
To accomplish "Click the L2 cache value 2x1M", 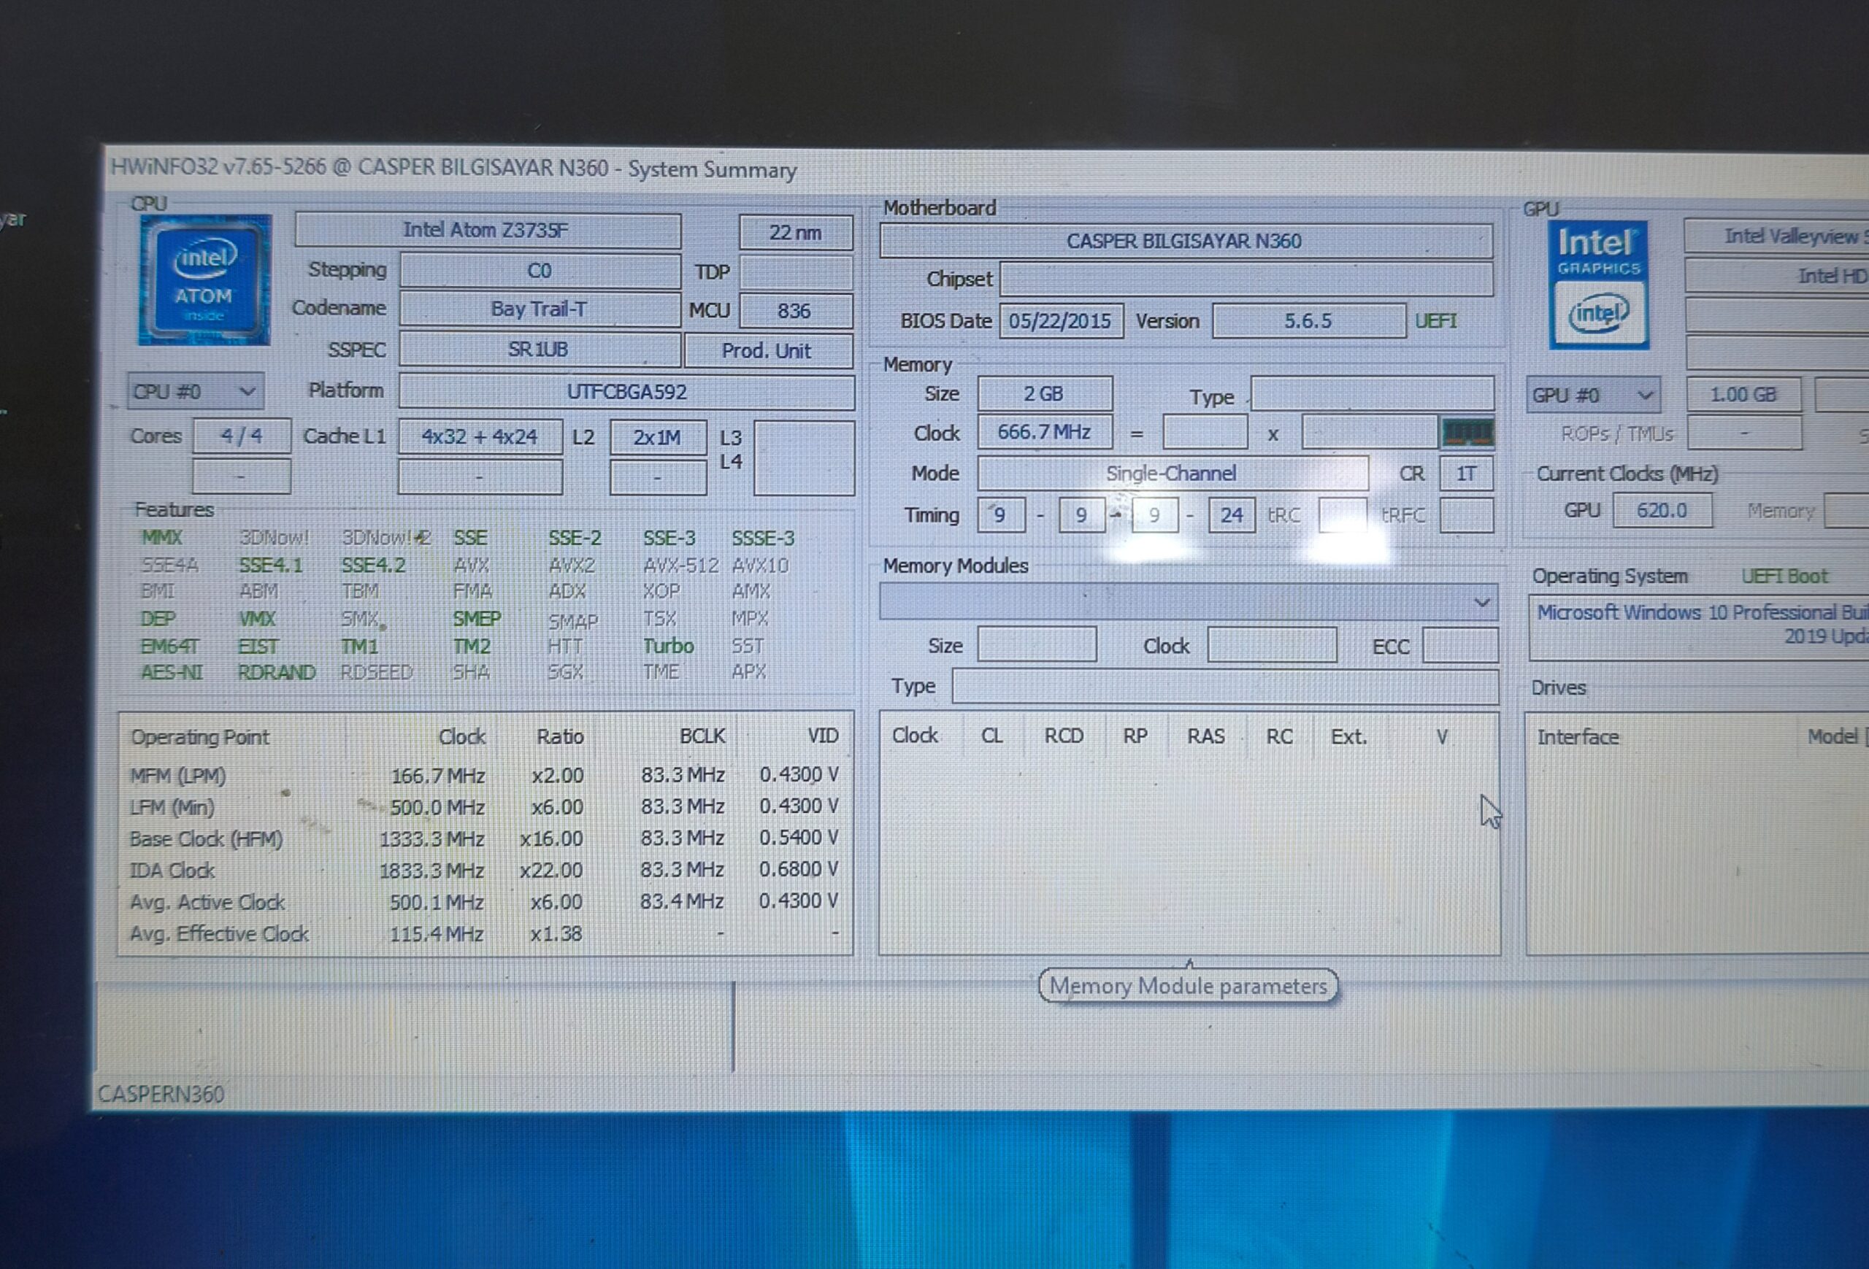I will coord(658,438).
